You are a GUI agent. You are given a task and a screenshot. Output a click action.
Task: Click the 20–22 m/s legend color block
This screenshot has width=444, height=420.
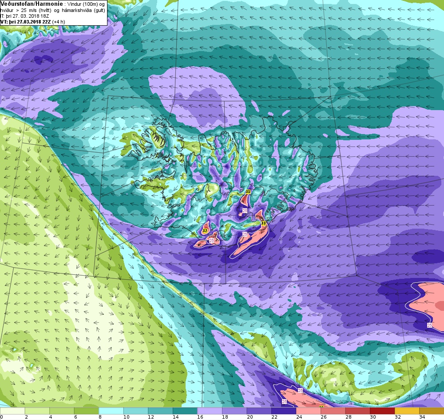259,411
